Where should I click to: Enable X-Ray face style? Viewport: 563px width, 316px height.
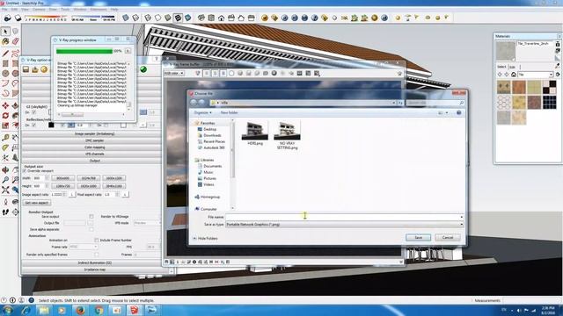(126, 18)
